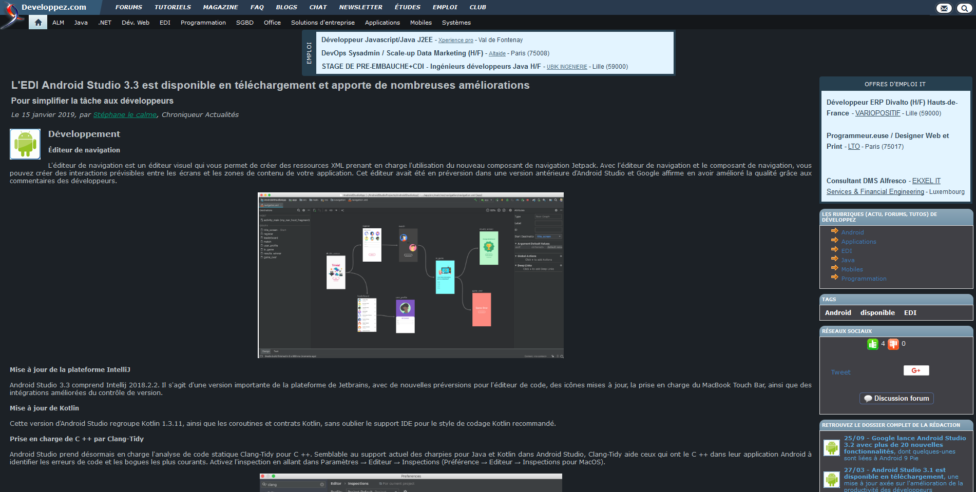Open the LTO company link

tap(854, 146)
